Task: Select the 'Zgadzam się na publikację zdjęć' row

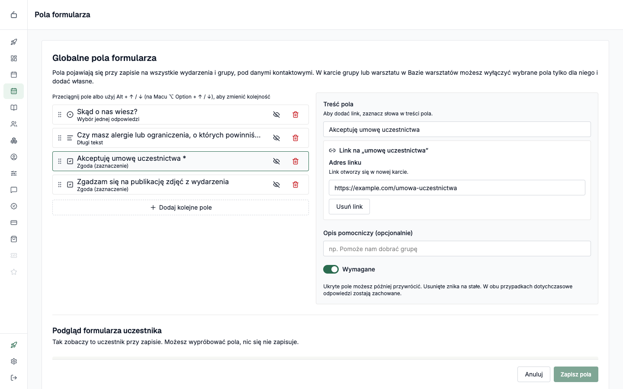Action: click(180, 185)
